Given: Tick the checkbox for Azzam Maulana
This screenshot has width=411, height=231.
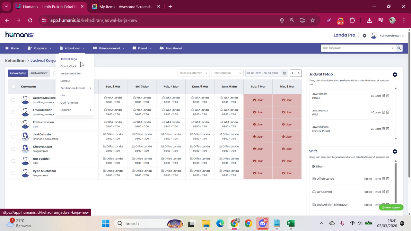Looking at the screenshot, I should point(13,100).
